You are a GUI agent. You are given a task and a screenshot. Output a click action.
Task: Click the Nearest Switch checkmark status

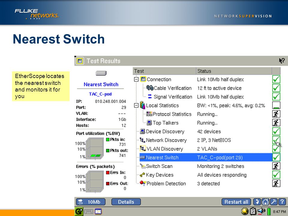click(276, 157)
